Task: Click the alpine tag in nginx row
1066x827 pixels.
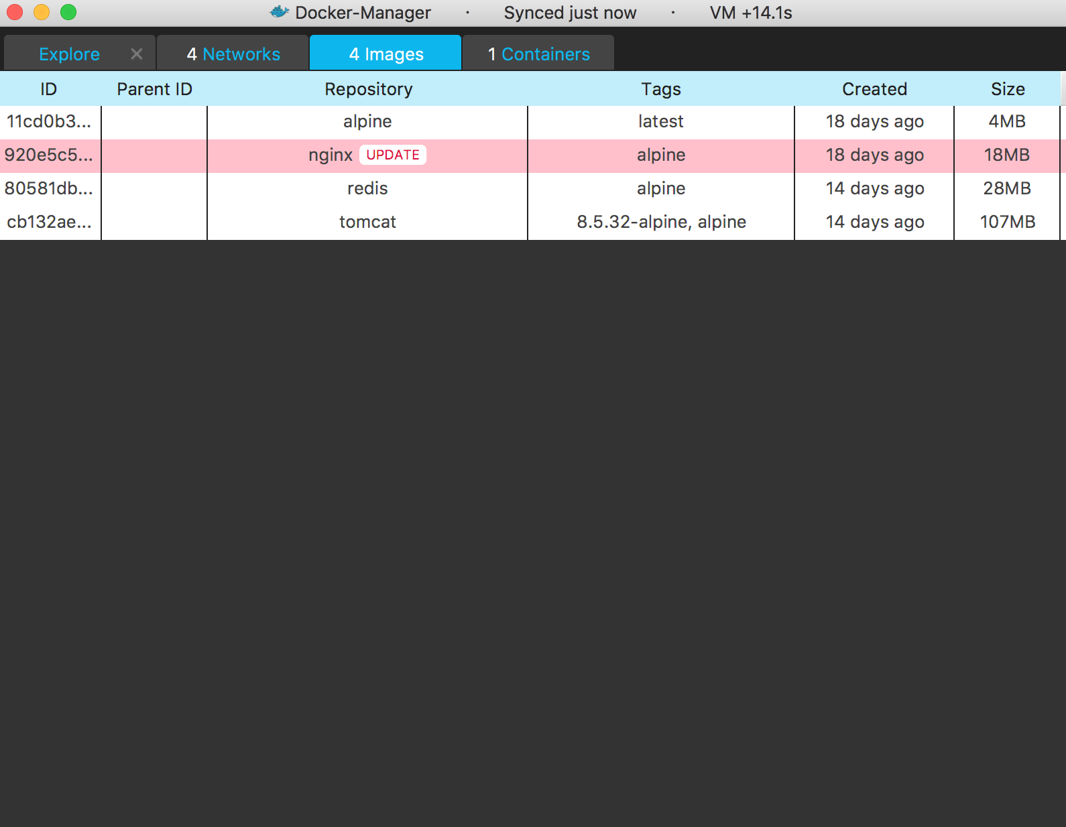Action: pyautogui.click(x=661, y=155)
